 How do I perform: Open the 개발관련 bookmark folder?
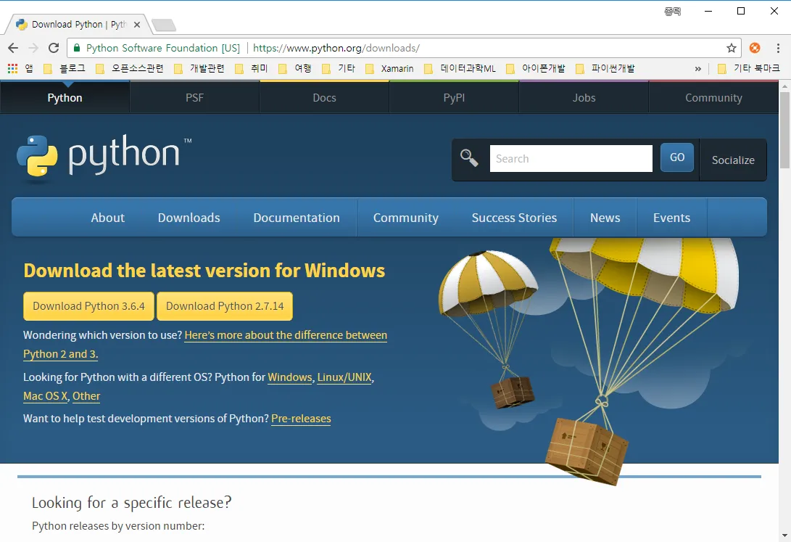199,68
